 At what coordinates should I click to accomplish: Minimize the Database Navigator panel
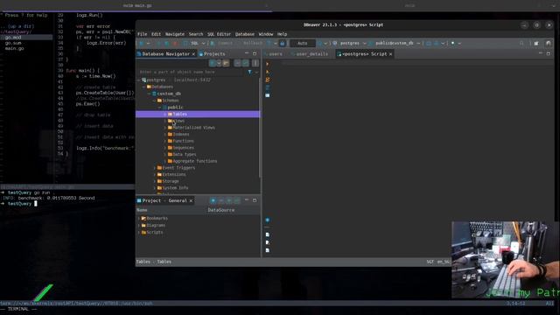247,53
